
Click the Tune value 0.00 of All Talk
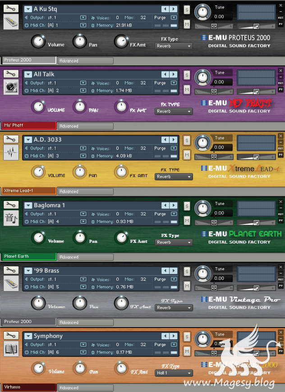(x=220, y=82)
